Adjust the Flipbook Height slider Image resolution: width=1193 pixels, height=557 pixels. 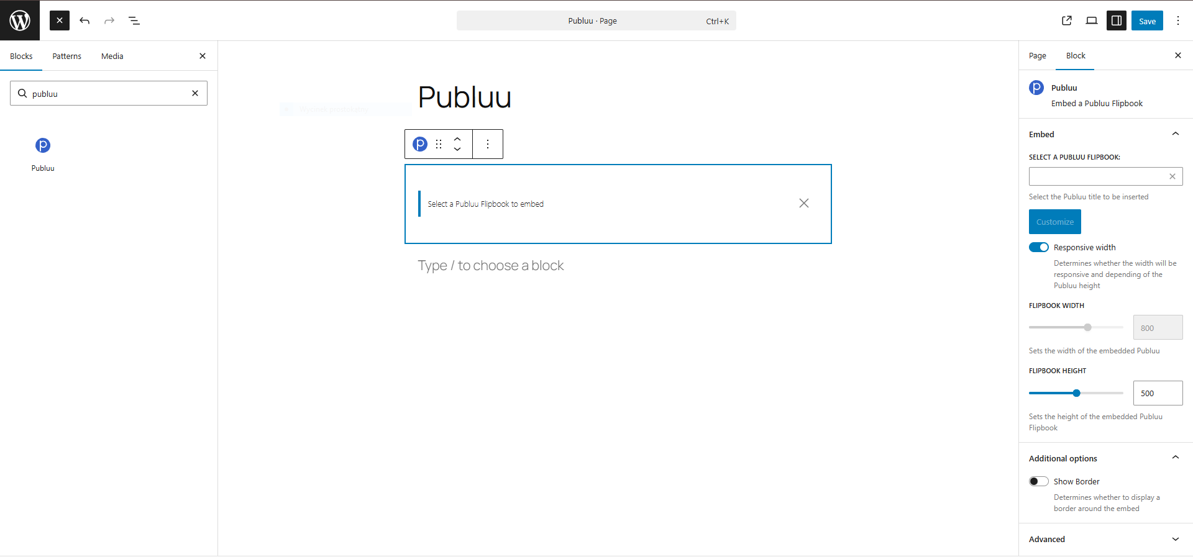coord(1076,393)
